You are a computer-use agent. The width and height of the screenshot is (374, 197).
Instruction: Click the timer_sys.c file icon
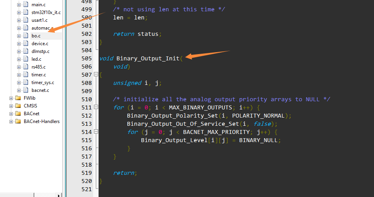[x=26, y=83]
